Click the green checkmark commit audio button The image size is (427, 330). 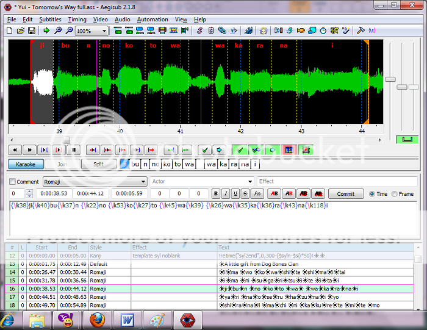coord(204,149)
